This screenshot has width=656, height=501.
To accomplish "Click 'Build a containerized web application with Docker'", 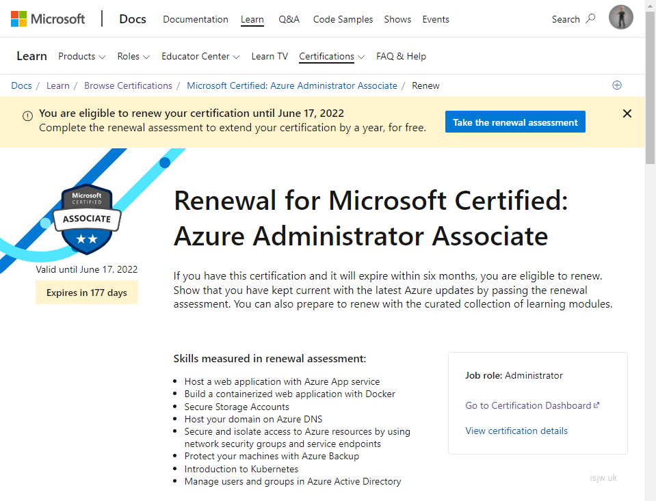I will [x=290, y=394].
